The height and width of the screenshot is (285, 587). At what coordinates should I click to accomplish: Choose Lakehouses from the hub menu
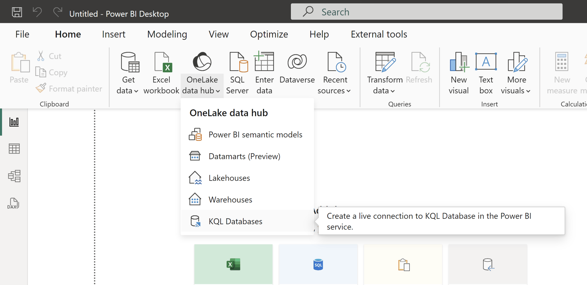tap(247, 178)
